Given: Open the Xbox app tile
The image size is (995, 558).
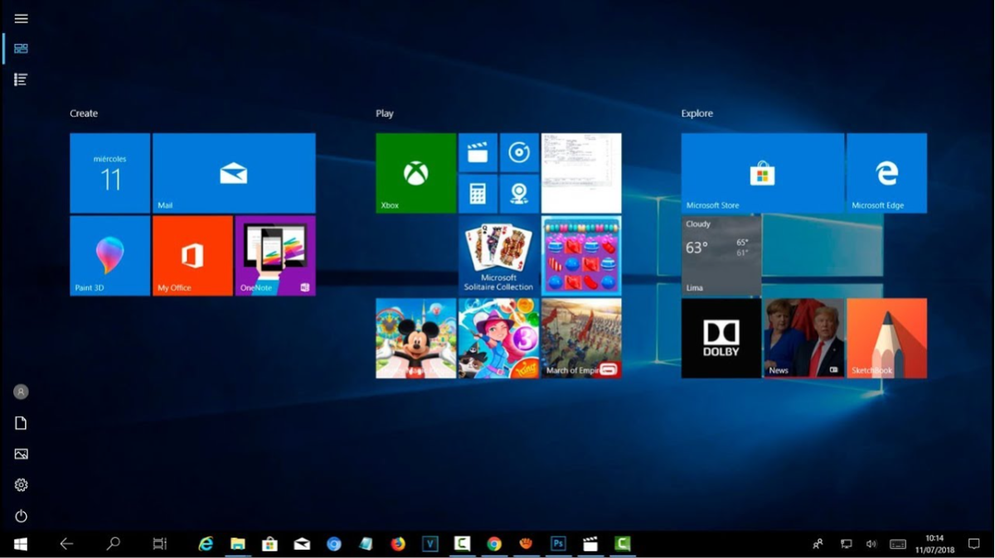Looking at the screenshot, I should coord(415,172).
